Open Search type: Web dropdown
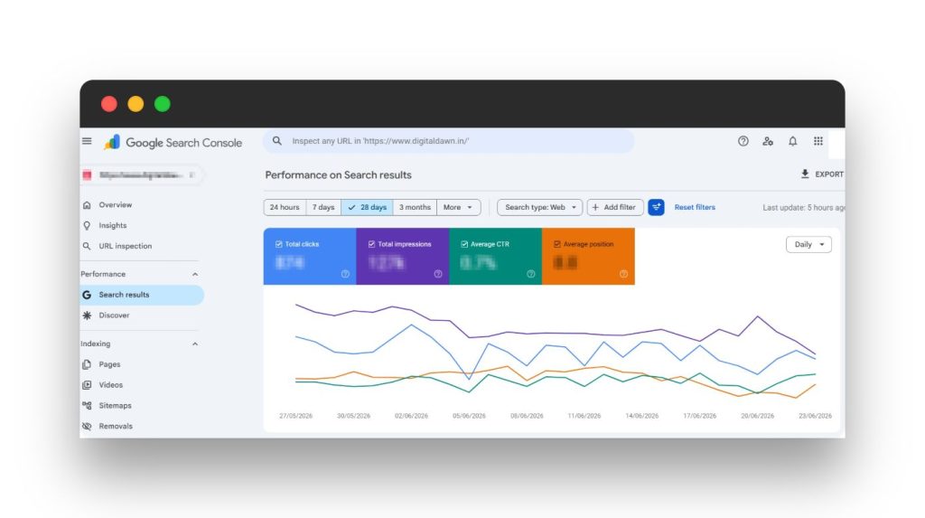925x518 pixels. pos(540,207)
